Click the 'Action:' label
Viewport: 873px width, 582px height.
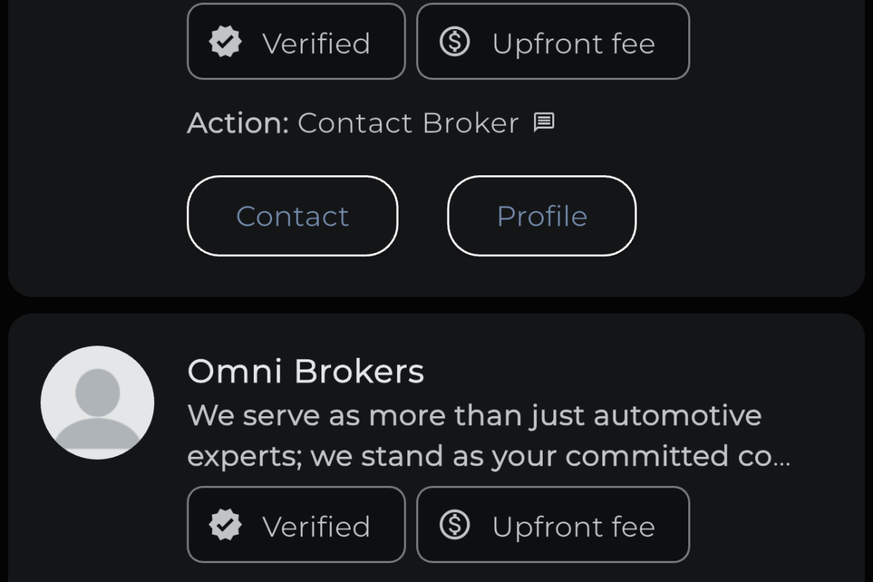pos(239,123)
